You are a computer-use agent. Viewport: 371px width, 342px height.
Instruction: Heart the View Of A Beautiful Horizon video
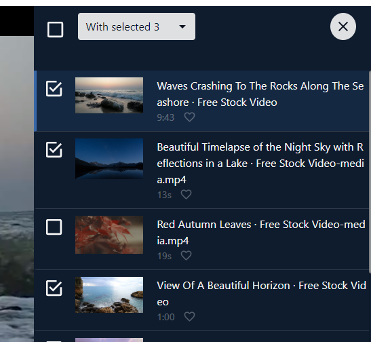(189, 317)
